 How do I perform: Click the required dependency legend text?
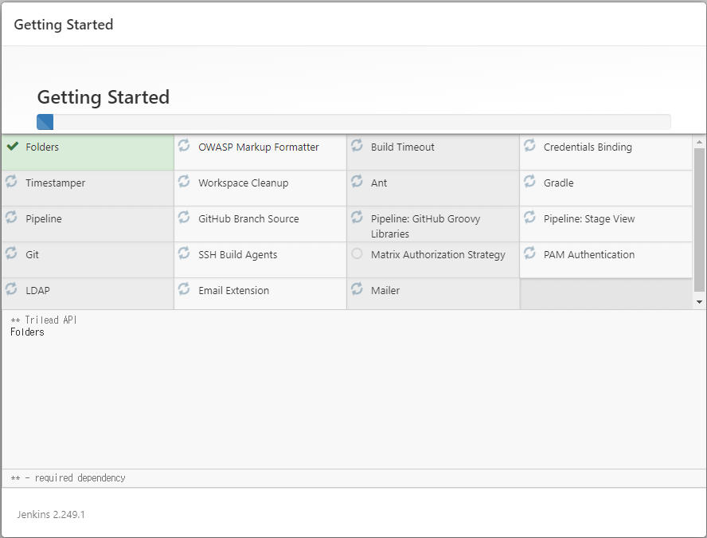point(68,478)
